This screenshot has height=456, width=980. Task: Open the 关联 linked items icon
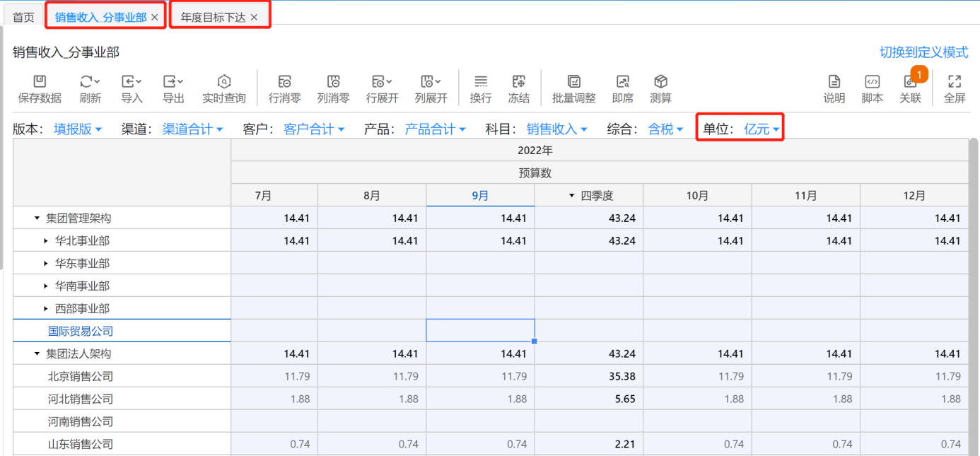click(910, 82)
